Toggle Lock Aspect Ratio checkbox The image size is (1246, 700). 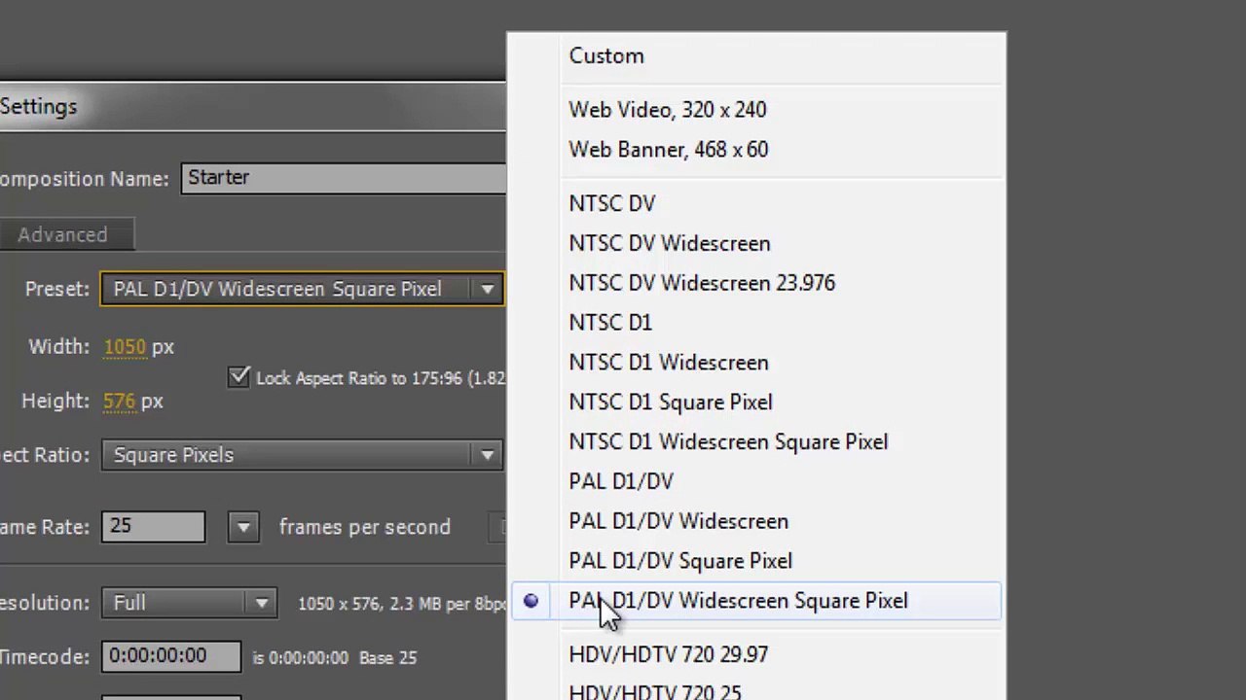(x=238, y=377)
